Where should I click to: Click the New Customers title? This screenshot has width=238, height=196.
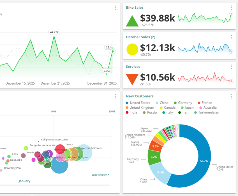click(x=140, y=96)
